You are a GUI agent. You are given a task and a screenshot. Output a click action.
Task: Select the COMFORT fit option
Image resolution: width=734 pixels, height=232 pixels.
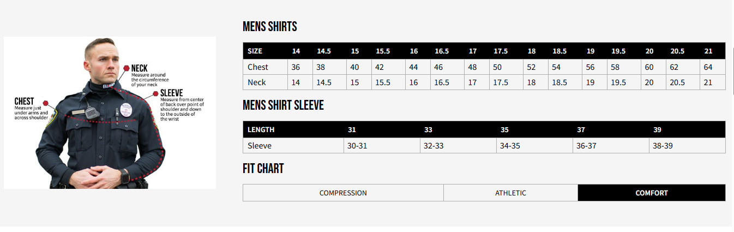651,193
